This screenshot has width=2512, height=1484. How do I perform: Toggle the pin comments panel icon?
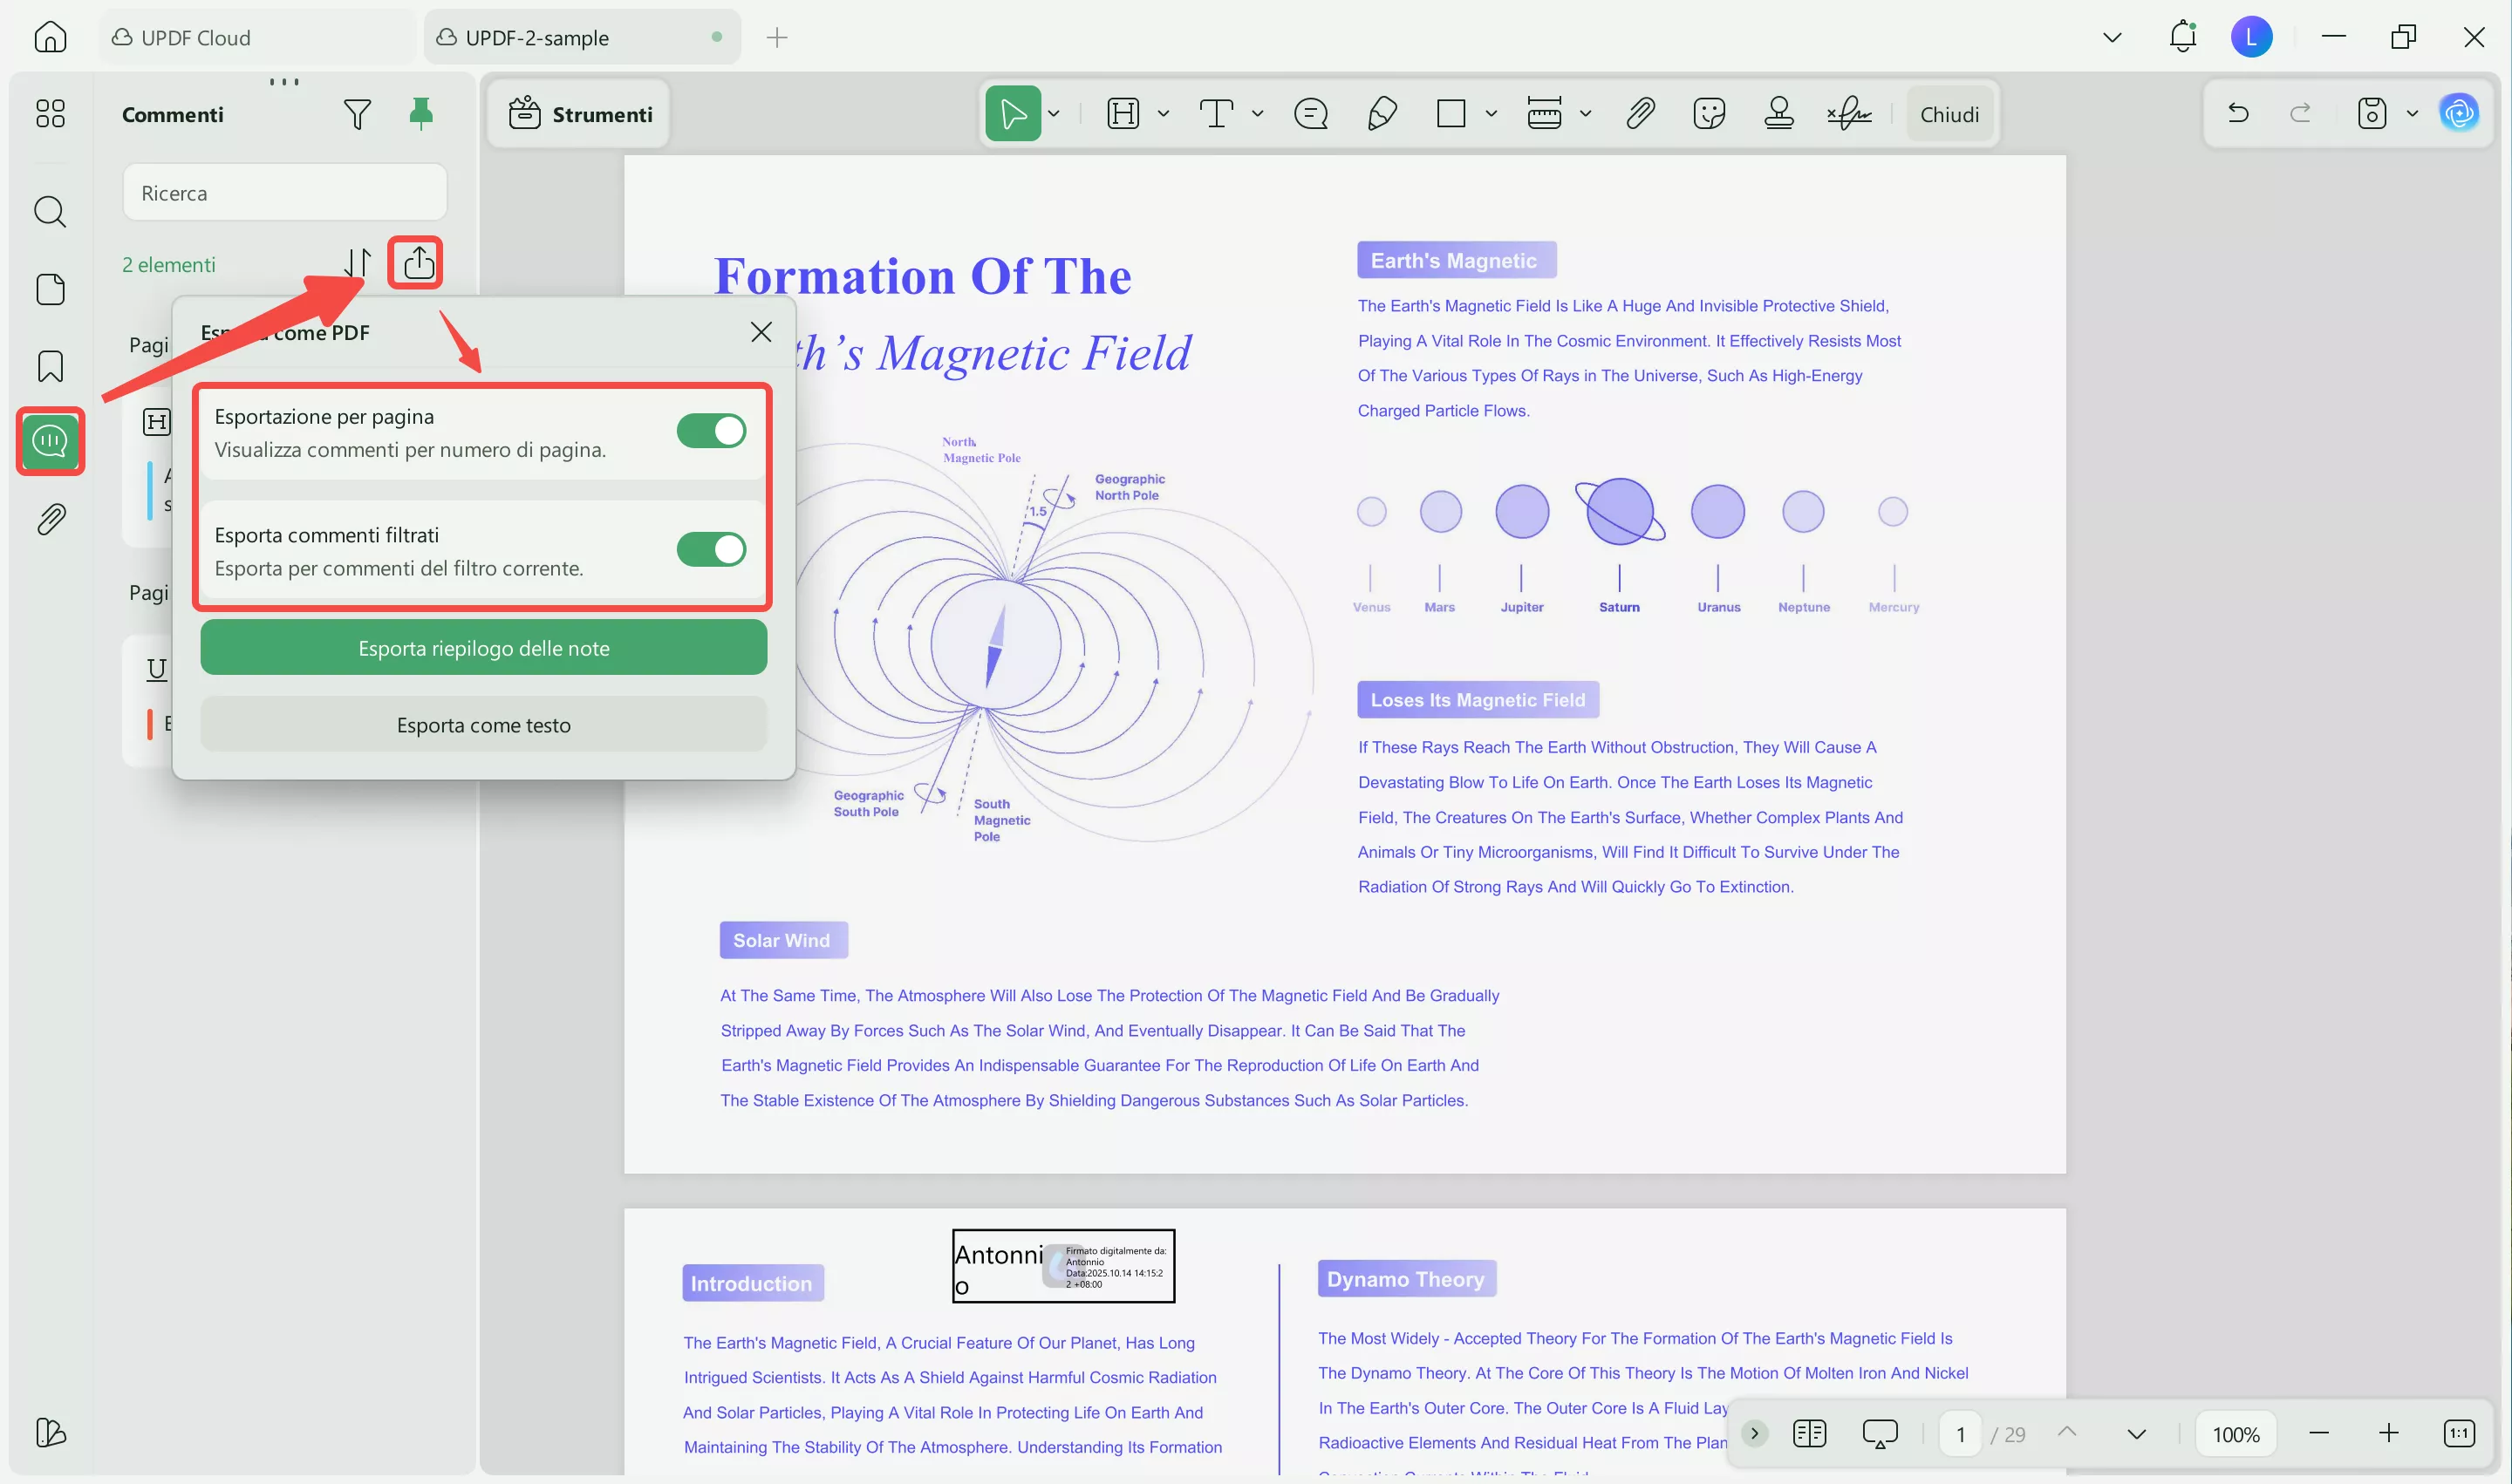[421, 113]
